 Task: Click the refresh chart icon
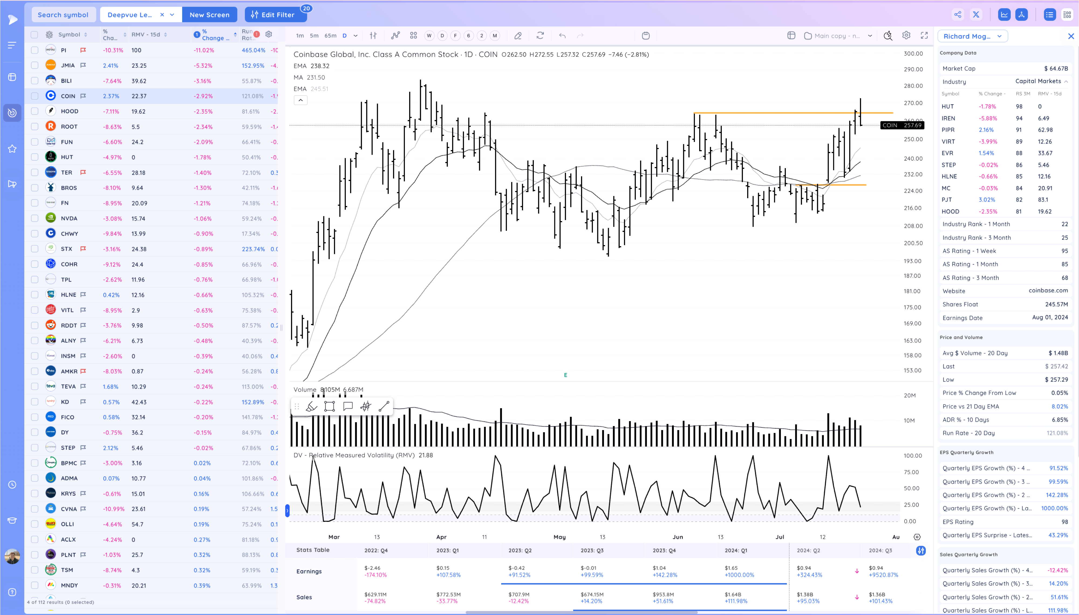pos(540,35)
